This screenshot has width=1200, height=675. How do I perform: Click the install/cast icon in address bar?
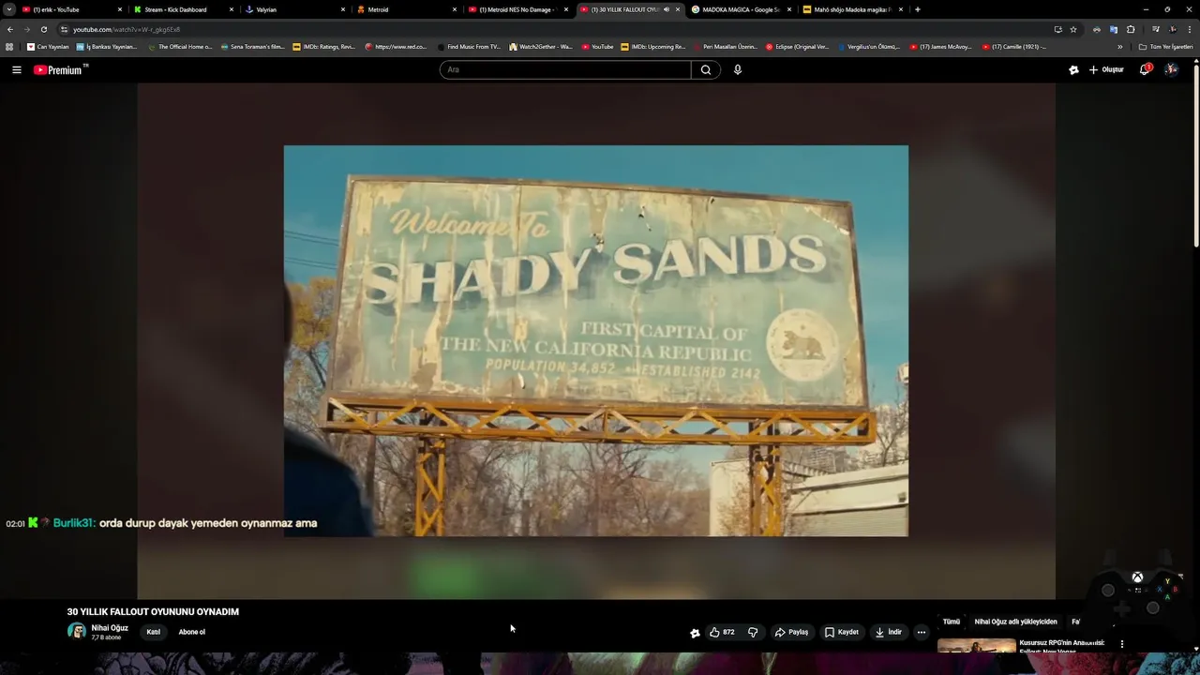pyautogui.click(x=1057, y=29)
